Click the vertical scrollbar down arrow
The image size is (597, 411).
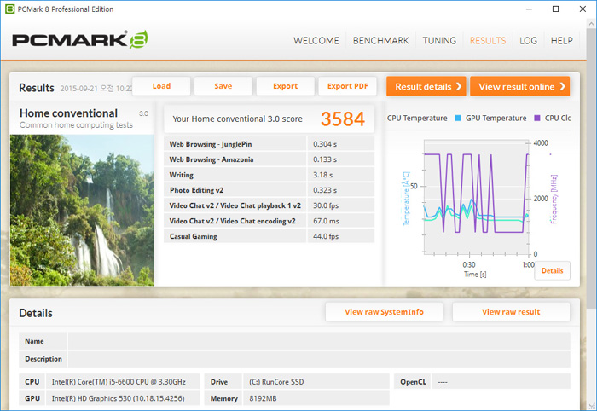click(x=591, y=406)
